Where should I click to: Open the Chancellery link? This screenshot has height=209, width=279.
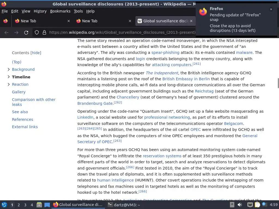click(x=128, y=97)
